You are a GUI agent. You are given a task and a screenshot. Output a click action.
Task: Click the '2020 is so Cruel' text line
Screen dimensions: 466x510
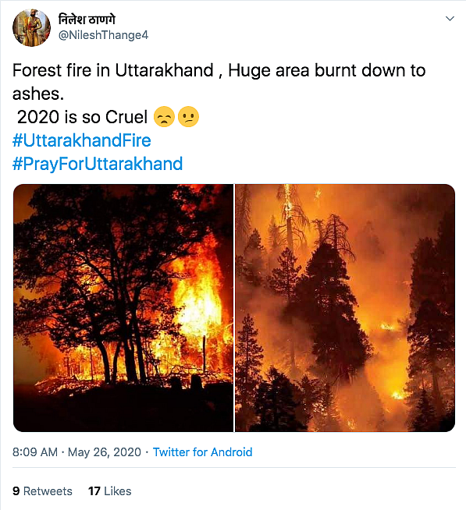point(82,117)
